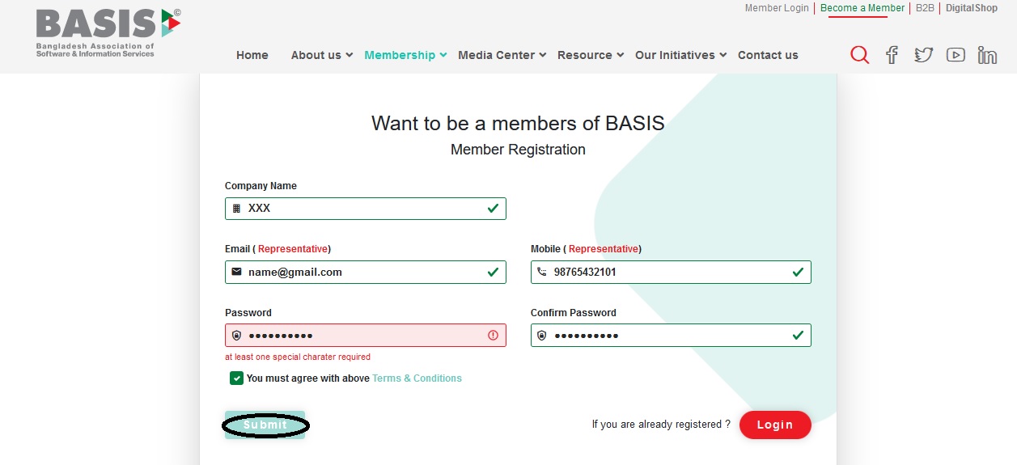Open the BASIS YouTube icon
The height and width of the screenshot is (465, 1017).
coord(956,55)
